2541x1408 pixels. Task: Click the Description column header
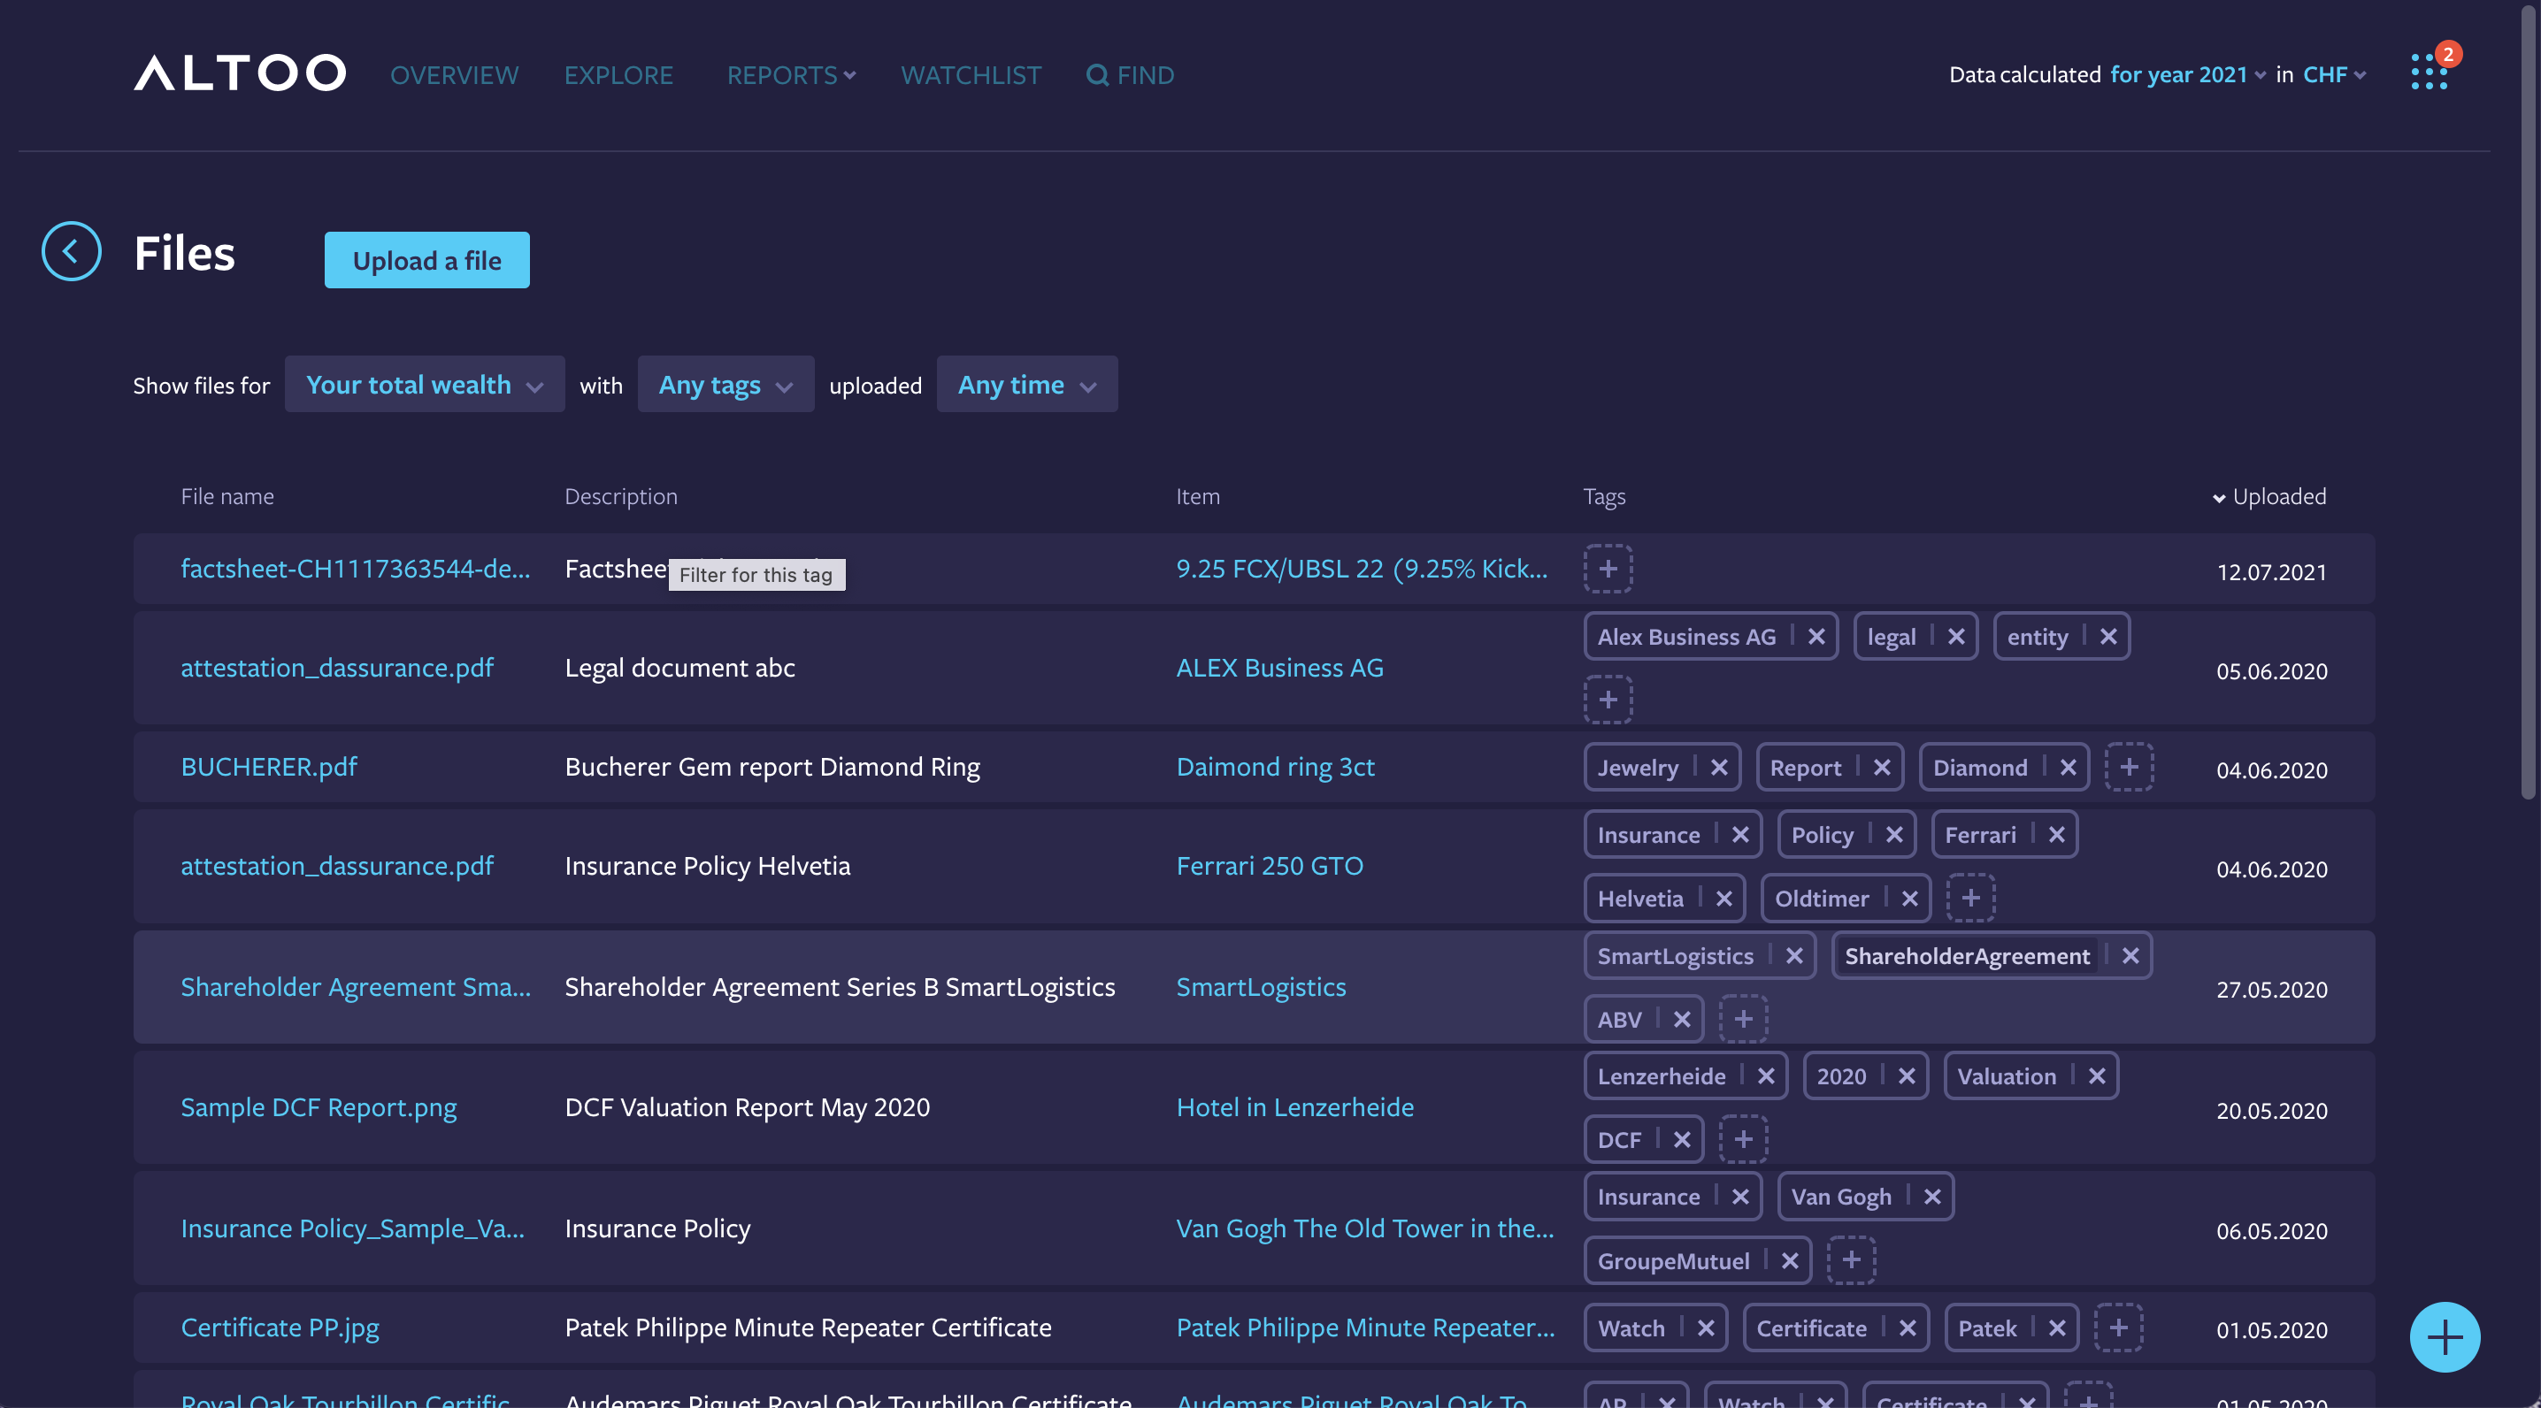620,496
